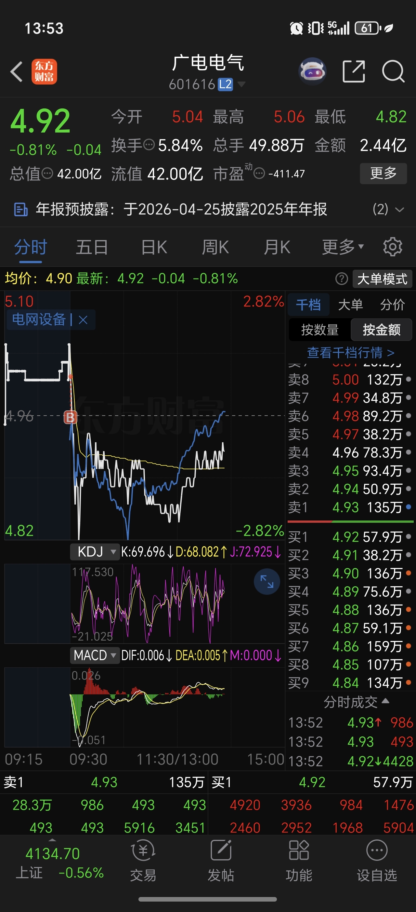
Task: Tap the 发帖 post icon
Action: (x=221, y=861)
